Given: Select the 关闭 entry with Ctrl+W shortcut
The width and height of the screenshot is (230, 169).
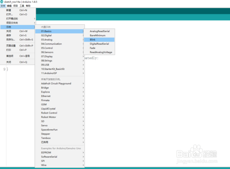Looking at the screenshot, I should (x=18, y=31).
